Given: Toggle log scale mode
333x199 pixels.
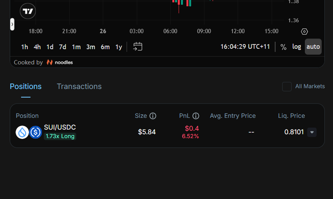Looking at the screenshot, I should click(297, 47).
